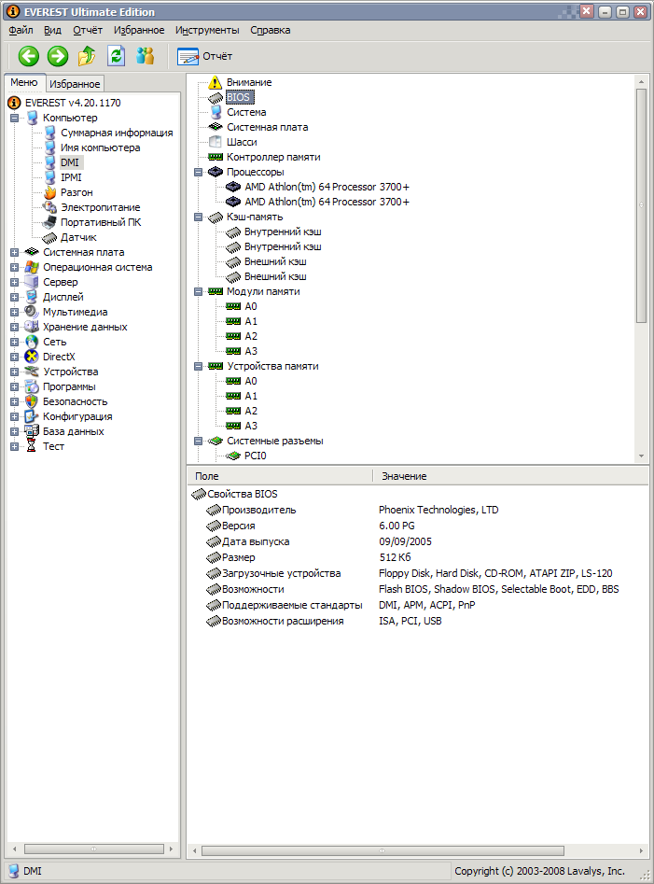This screenshot has height=884, width=654.
Task: Click the Система icon in right tree
Action: (216, 112)
